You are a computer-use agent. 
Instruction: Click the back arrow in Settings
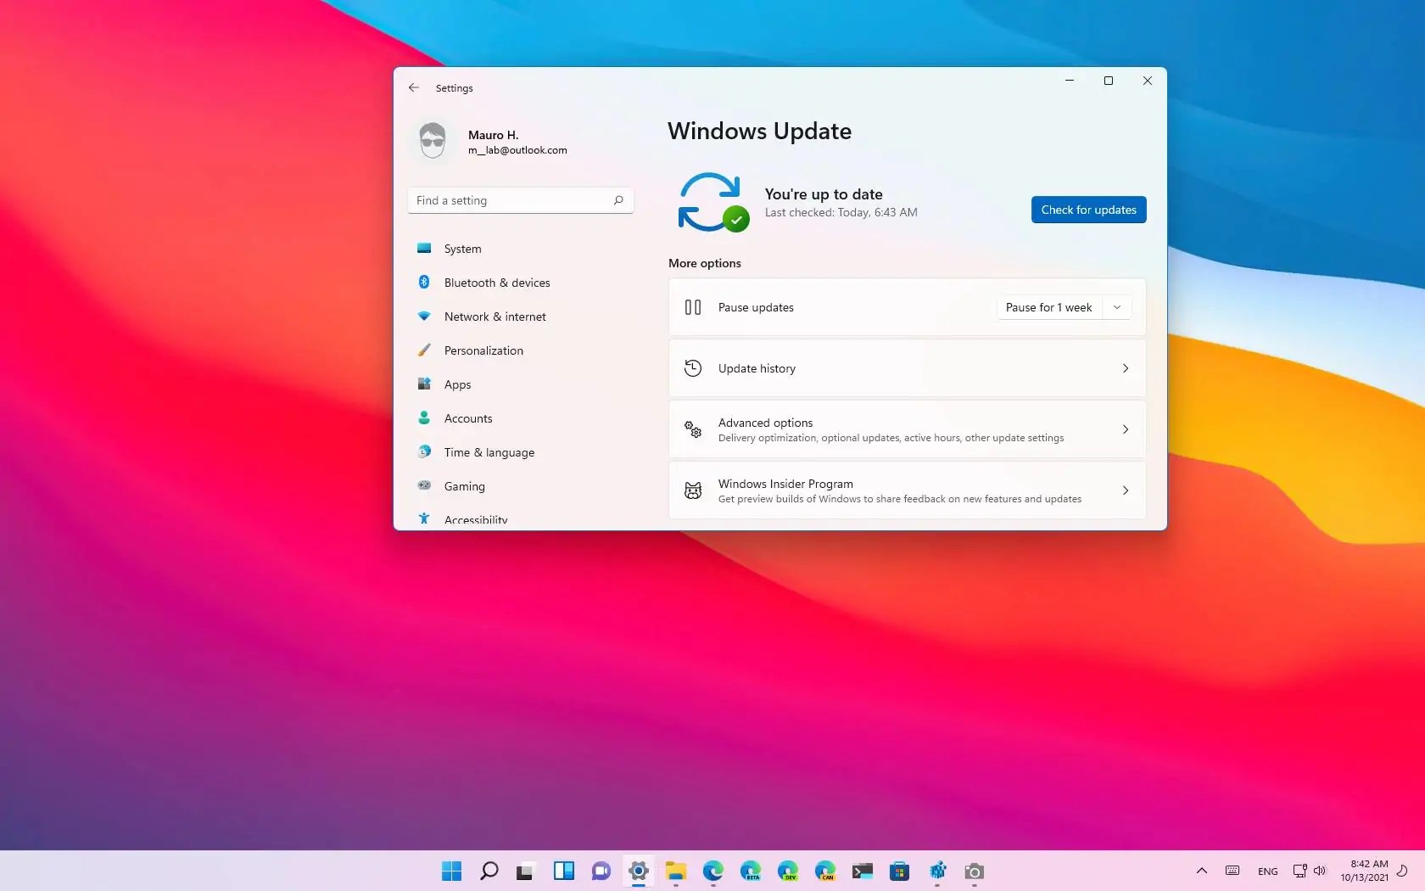(414, 87)
